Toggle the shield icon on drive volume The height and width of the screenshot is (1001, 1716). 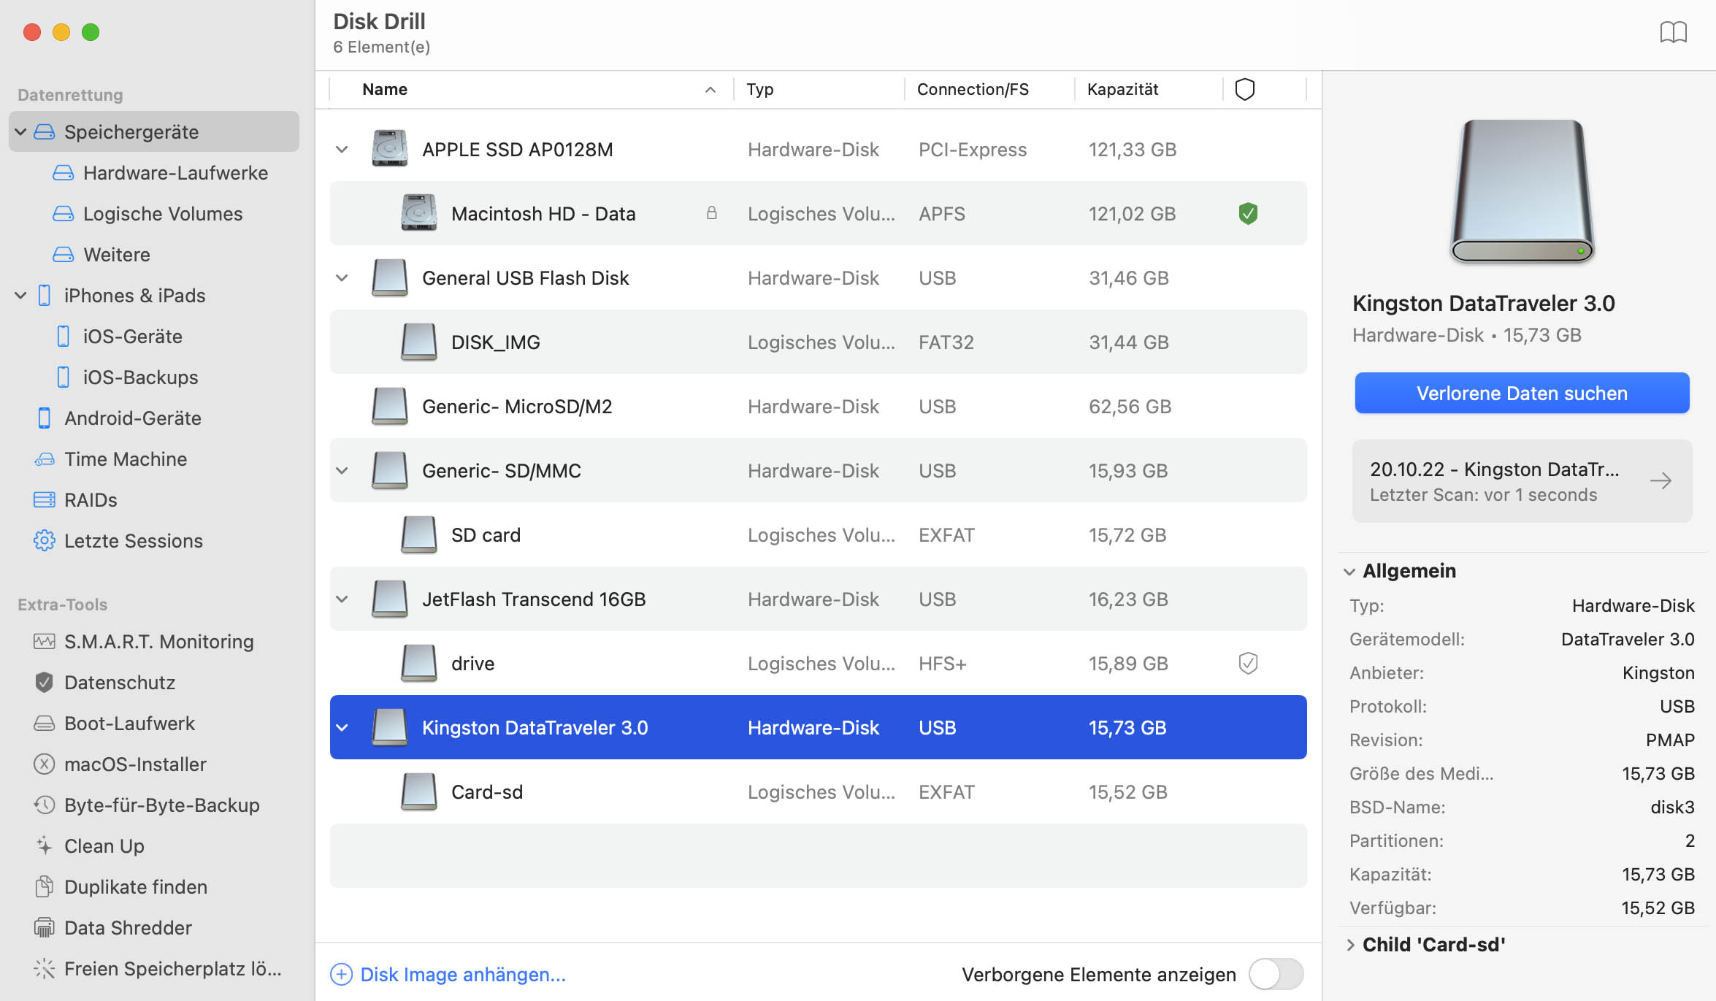[x=1248, y=662]
